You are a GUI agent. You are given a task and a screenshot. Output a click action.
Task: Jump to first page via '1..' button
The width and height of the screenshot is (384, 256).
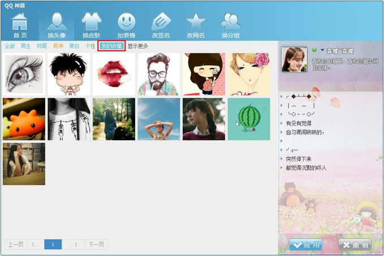(x=36, y=244)
